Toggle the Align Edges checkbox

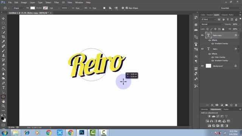(127, 8)
